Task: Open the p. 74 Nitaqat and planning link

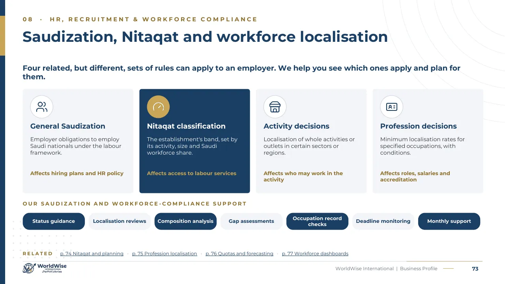Action: (92, 254)
